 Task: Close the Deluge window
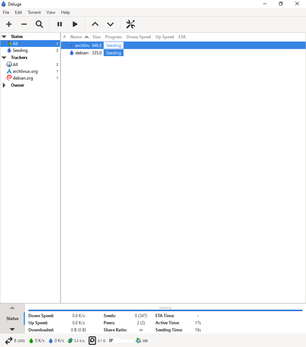297,4
